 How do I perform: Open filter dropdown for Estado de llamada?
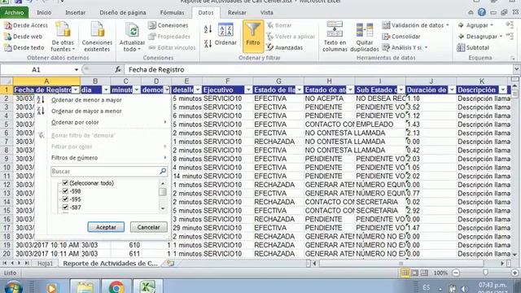coord(300,90)
